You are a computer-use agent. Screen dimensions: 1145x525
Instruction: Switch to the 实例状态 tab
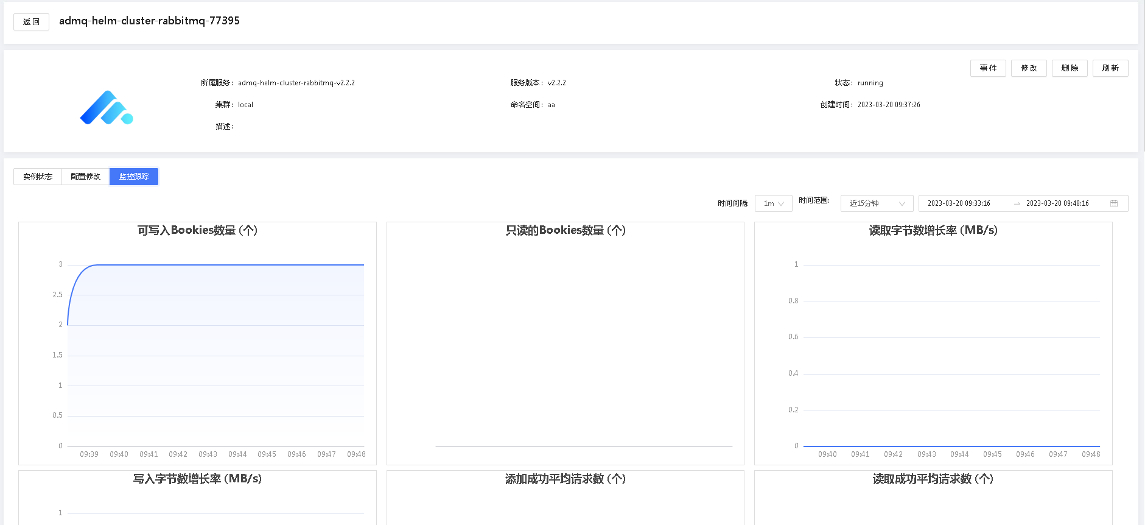38,177
